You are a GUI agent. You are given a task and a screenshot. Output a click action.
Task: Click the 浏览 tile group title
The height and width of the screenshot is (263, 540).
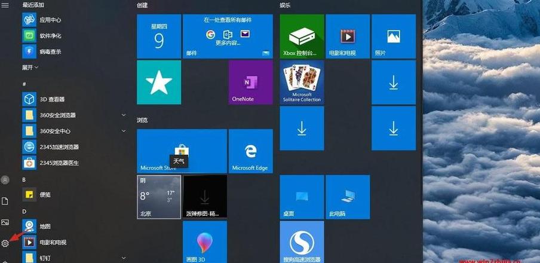(x=142, y=120)
